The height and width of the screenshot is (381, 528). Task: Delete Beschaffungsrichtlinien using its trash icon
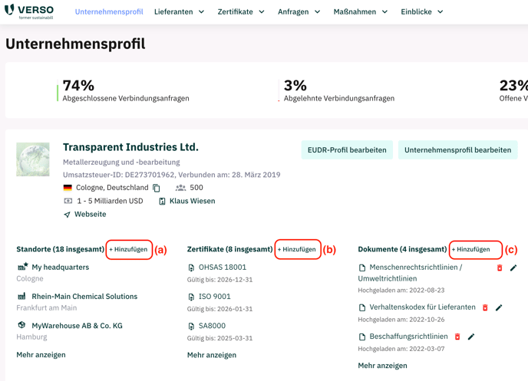click(x=457, y=337)
